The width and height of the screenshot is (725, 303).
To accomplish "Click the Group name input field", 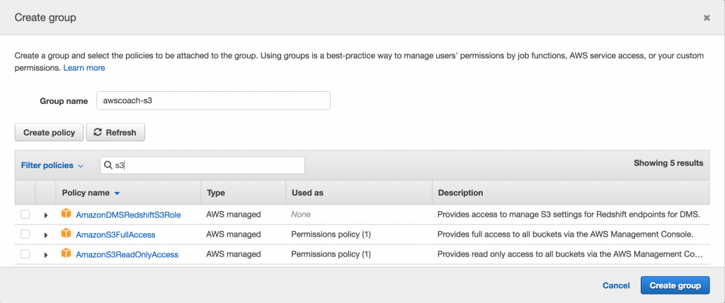I will pos(213,100).
